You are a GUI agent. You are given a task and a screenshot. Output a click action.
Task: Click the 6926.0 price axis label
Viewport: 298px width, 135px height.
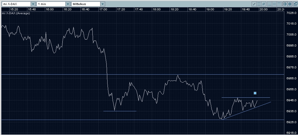point(291,122)
